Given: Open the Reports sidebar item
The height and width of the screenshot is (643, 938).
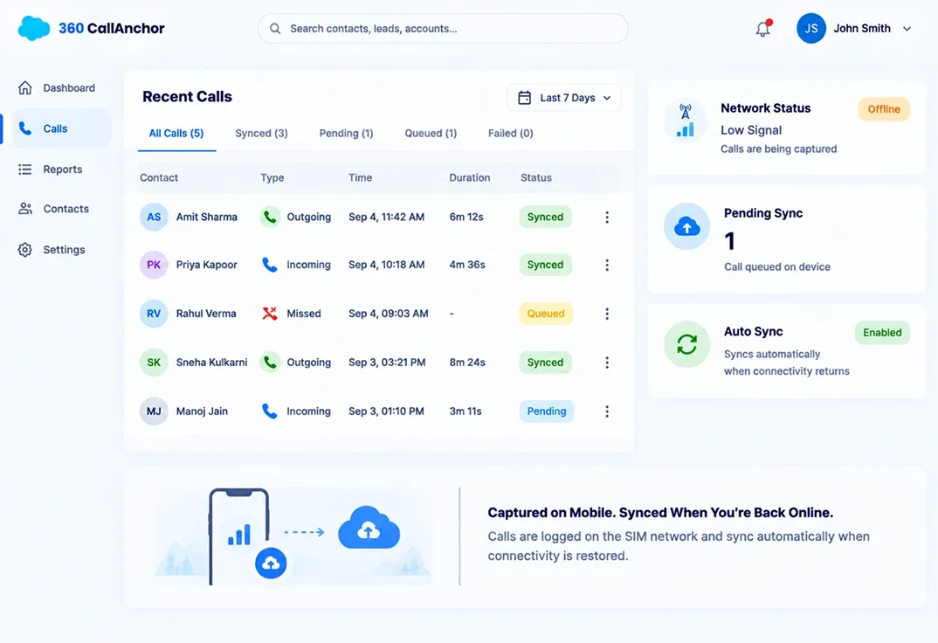Looking at the screenshot, I should pyautogui.click(x=62, y=169).
